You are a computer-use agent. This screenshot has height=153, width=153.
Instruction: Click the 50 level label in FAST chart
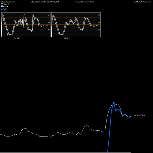tap(49, 23)
